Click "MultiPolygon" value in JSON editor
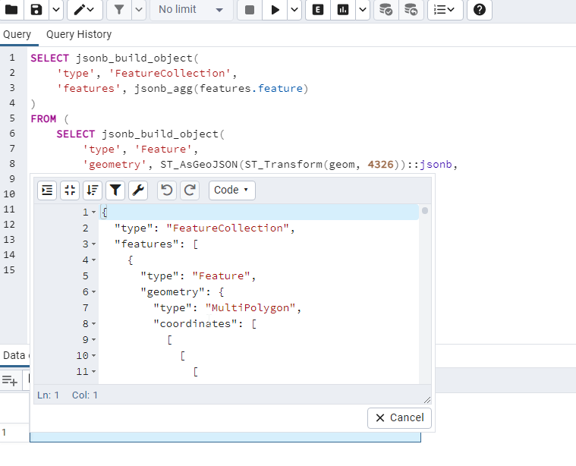This screenshot has height=466, width=576. point(250,308)
